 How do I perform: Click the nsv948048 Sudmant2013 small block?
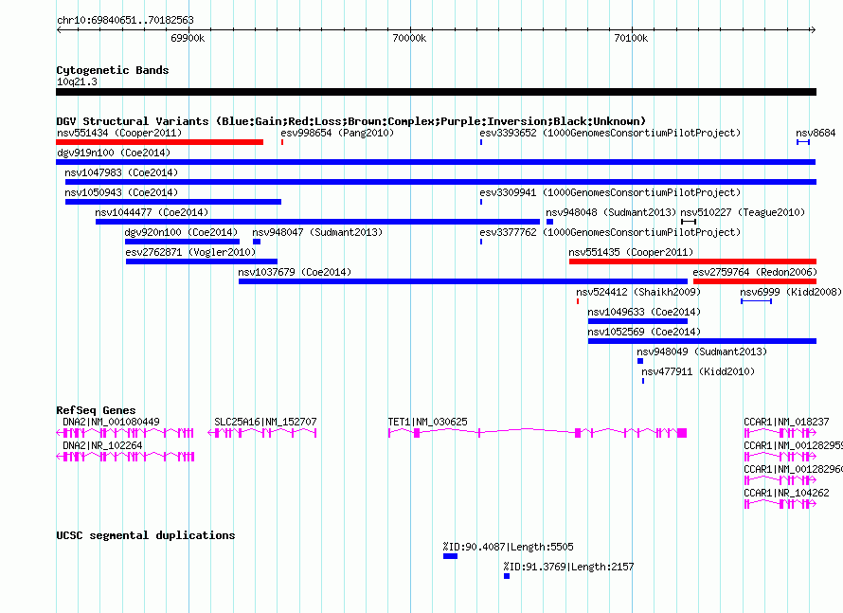[549, 222]
